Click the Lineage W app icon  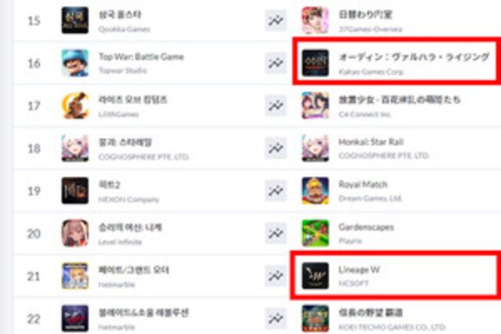coord(315,276)
